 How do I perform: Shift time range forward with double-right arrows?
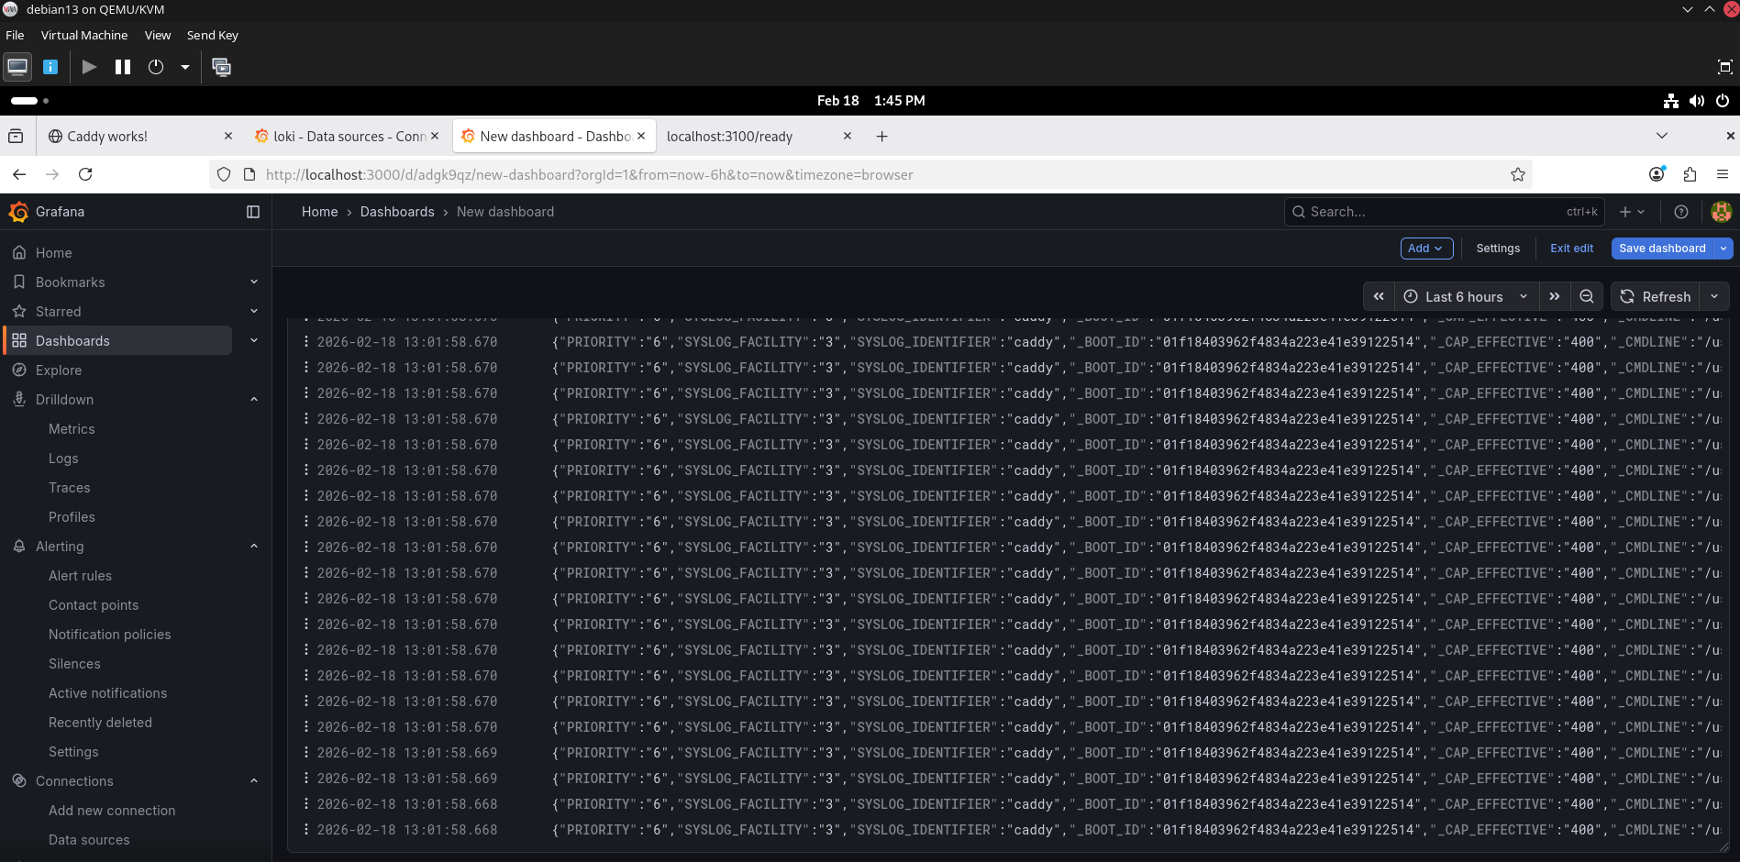click(x=1555, y=296)
